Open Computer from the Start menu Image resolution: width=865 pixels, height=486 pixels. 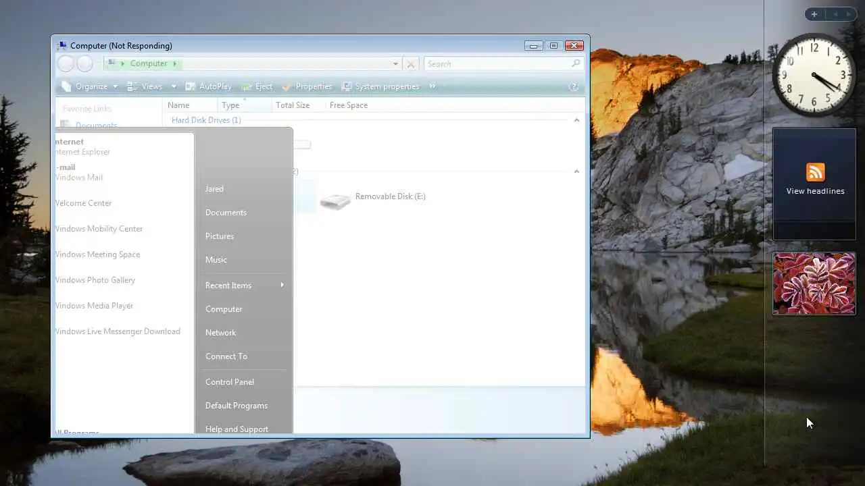click(x=224, y=309)
